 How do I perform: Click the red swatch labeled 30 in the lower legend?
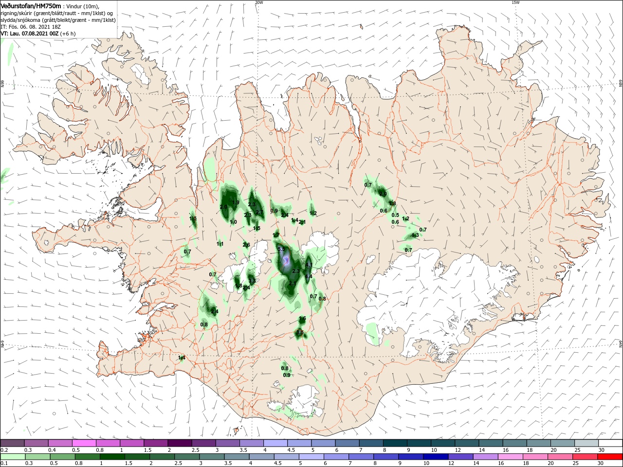pyautogui.click(x=610, y=457)
